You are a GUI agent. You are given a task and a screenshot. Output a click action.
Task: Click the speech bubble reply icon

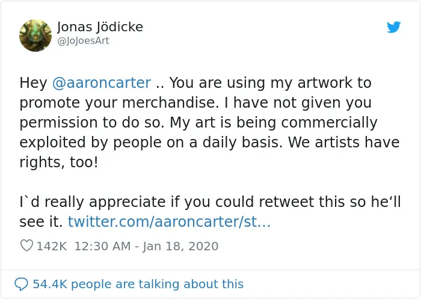pyautogui.click(x=21, y=284)
